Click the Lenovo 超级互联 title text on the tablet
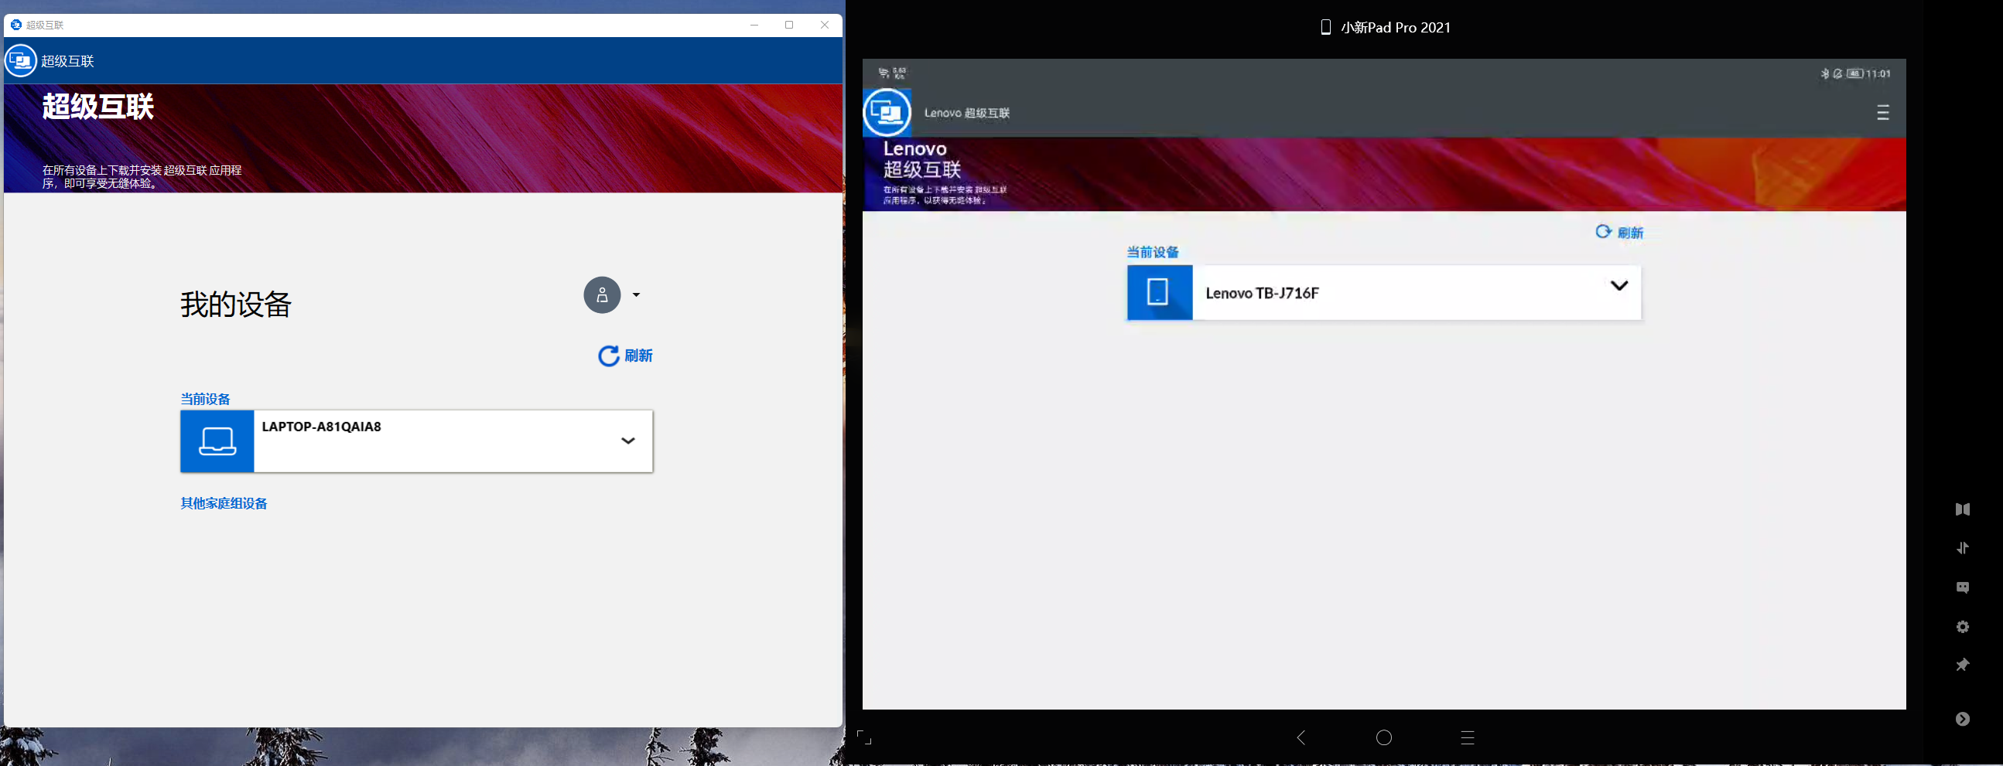 click(966, 113)
